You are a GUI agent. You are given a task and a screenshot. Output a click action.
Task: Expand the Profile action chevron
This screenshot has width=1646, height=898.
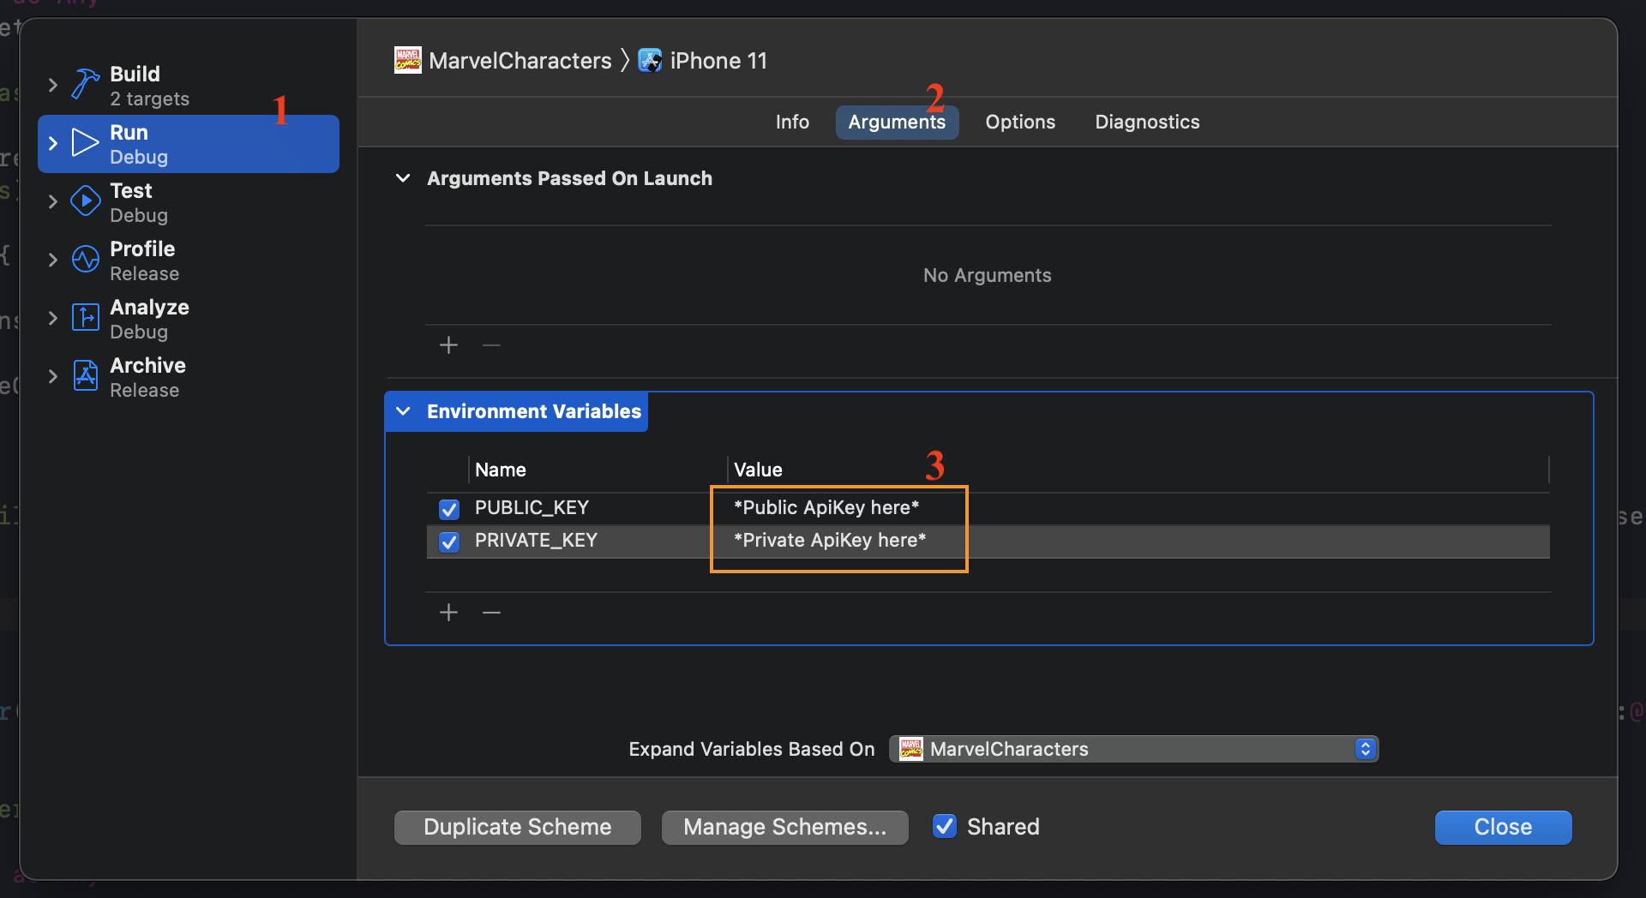(53, 260)
